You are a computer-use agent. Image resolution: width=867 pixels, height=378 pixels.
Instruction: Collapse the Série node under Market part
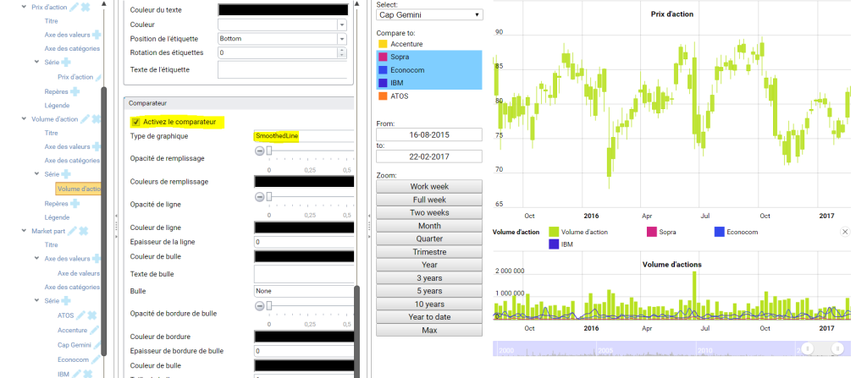(37, 301)
